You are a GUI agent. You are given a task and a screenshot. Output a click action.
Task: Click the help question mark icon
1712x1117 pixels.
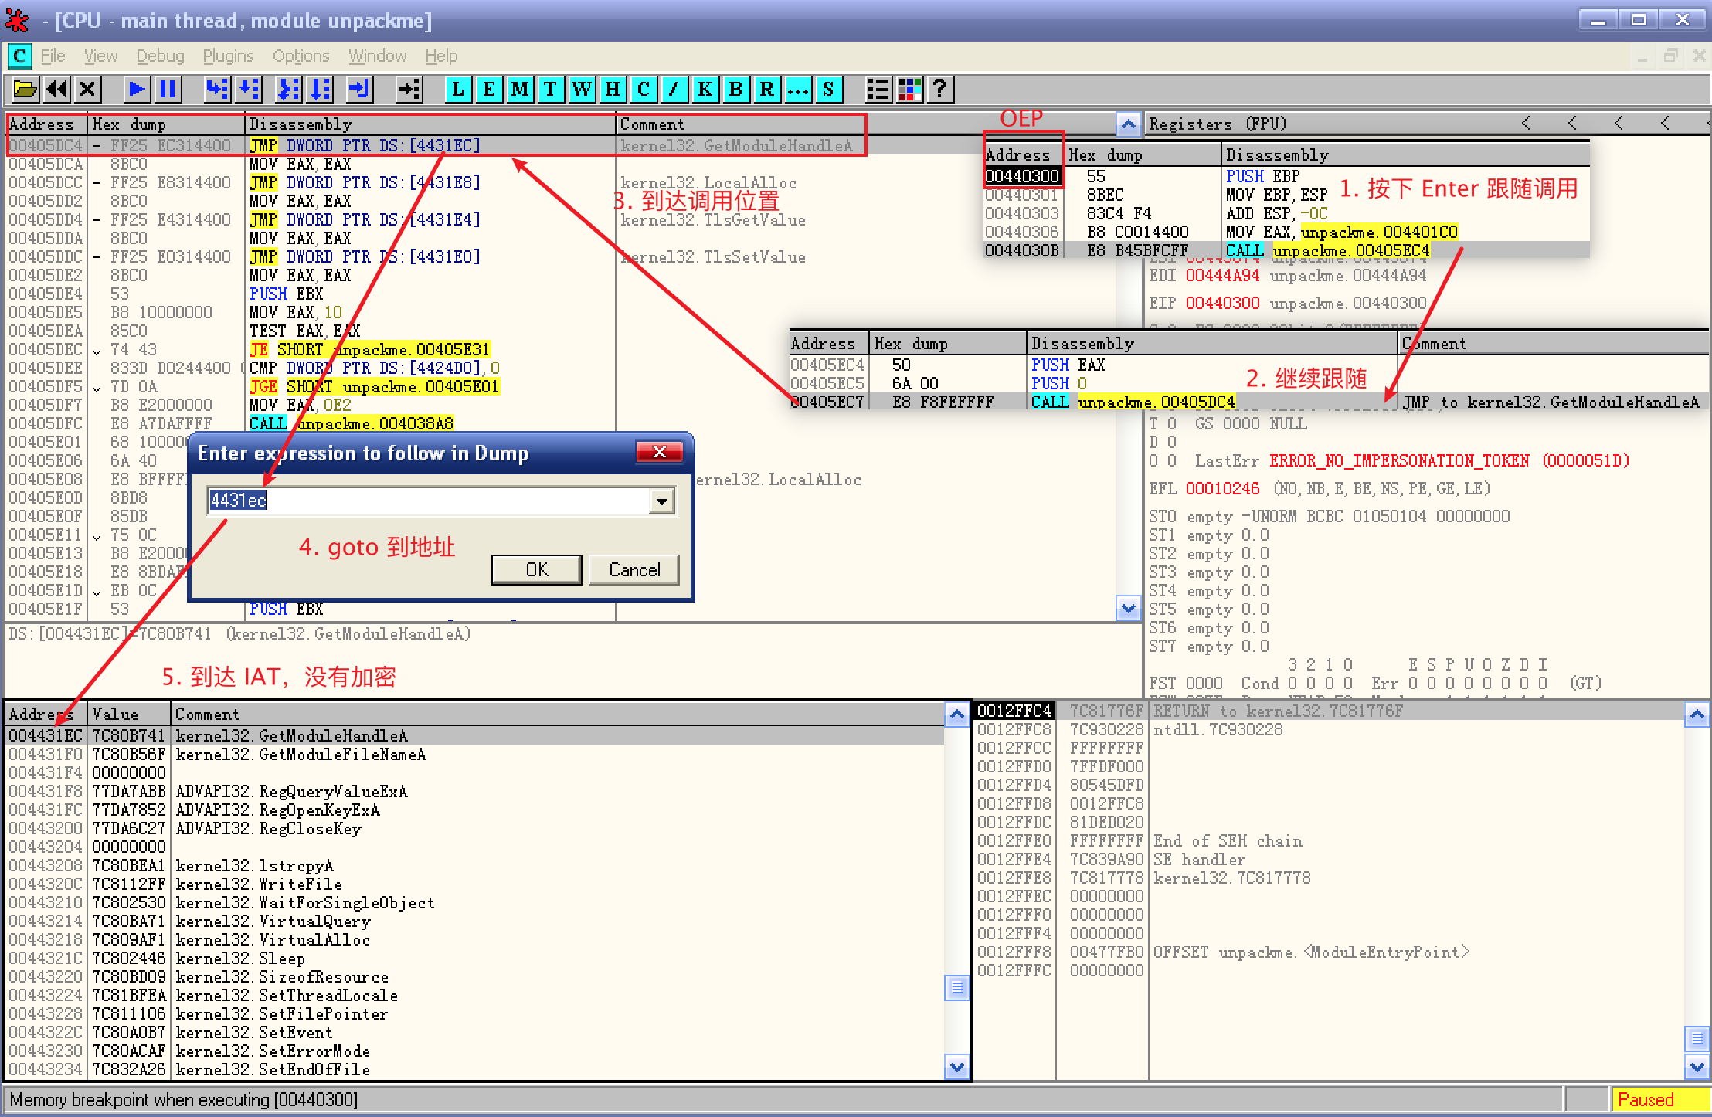[x=939, y=90]
